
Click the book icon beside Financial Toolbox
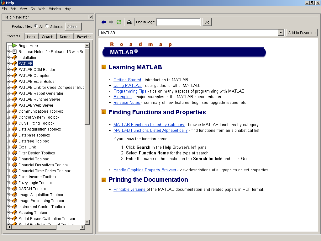[x=14, y=158]
